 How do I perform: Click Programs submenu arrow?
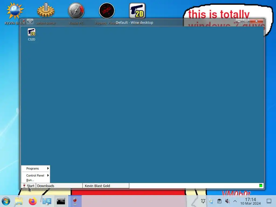(48, 168)
